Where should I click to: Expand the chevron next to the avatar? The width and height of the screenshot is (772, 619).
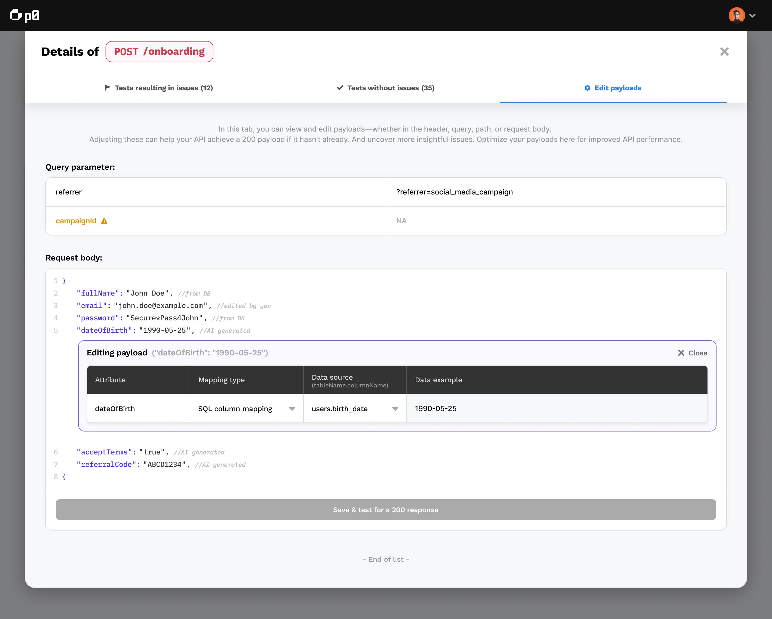(752, 15)
